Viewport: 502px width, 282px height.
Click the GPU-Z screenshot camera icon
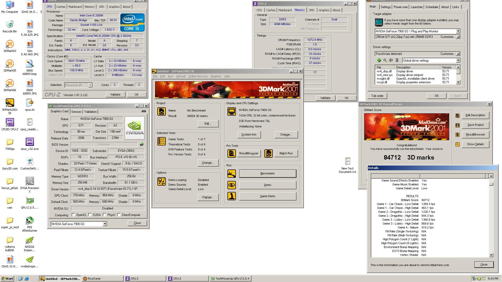tap(144, 111)
